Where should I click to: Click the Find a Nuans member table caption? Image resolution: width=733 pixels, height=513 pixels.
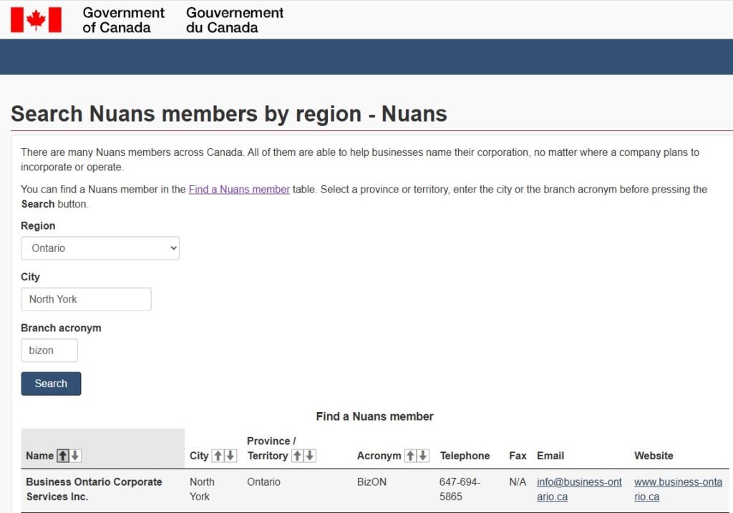coord(374,416)
